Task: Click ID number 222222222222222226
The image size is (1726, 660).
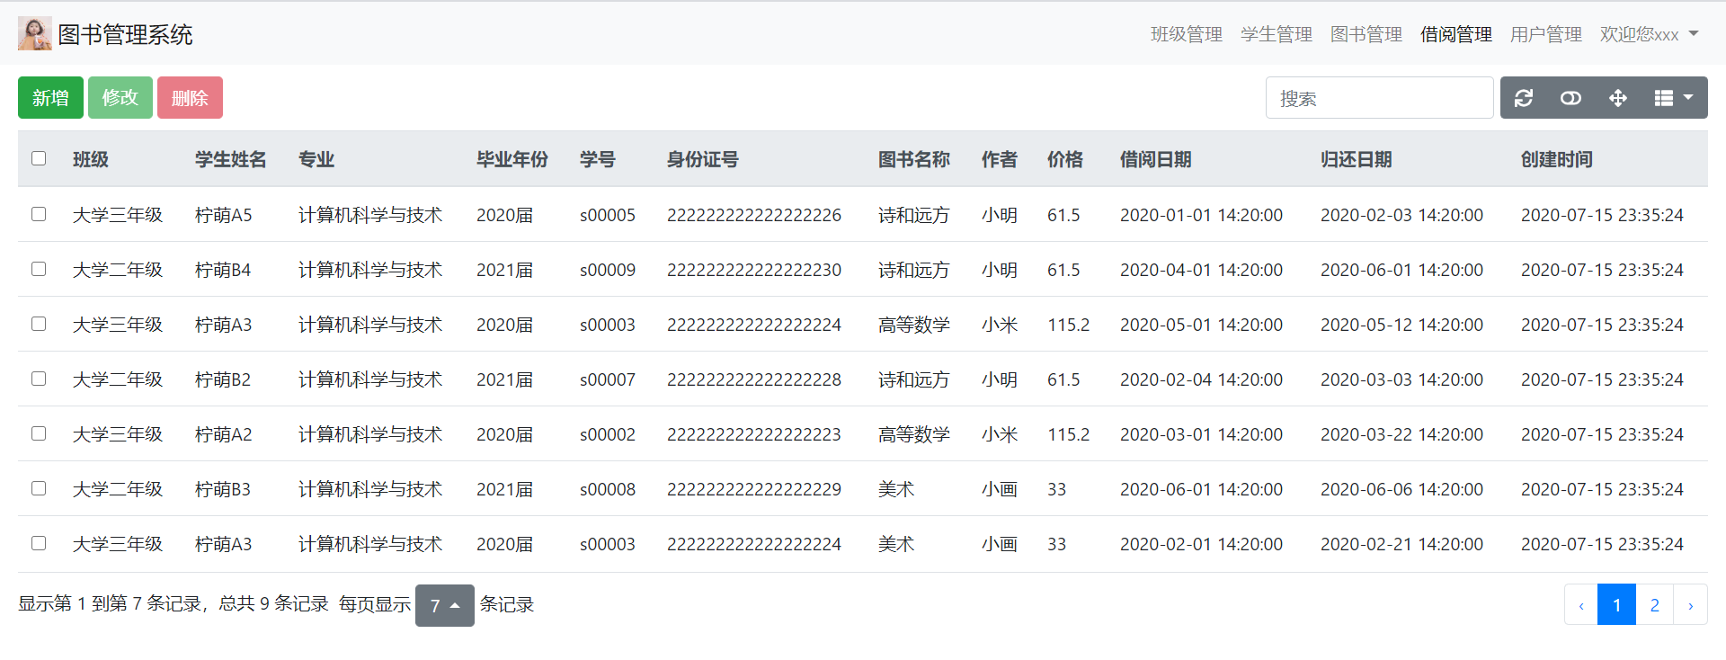Action: tap(754, 215)
